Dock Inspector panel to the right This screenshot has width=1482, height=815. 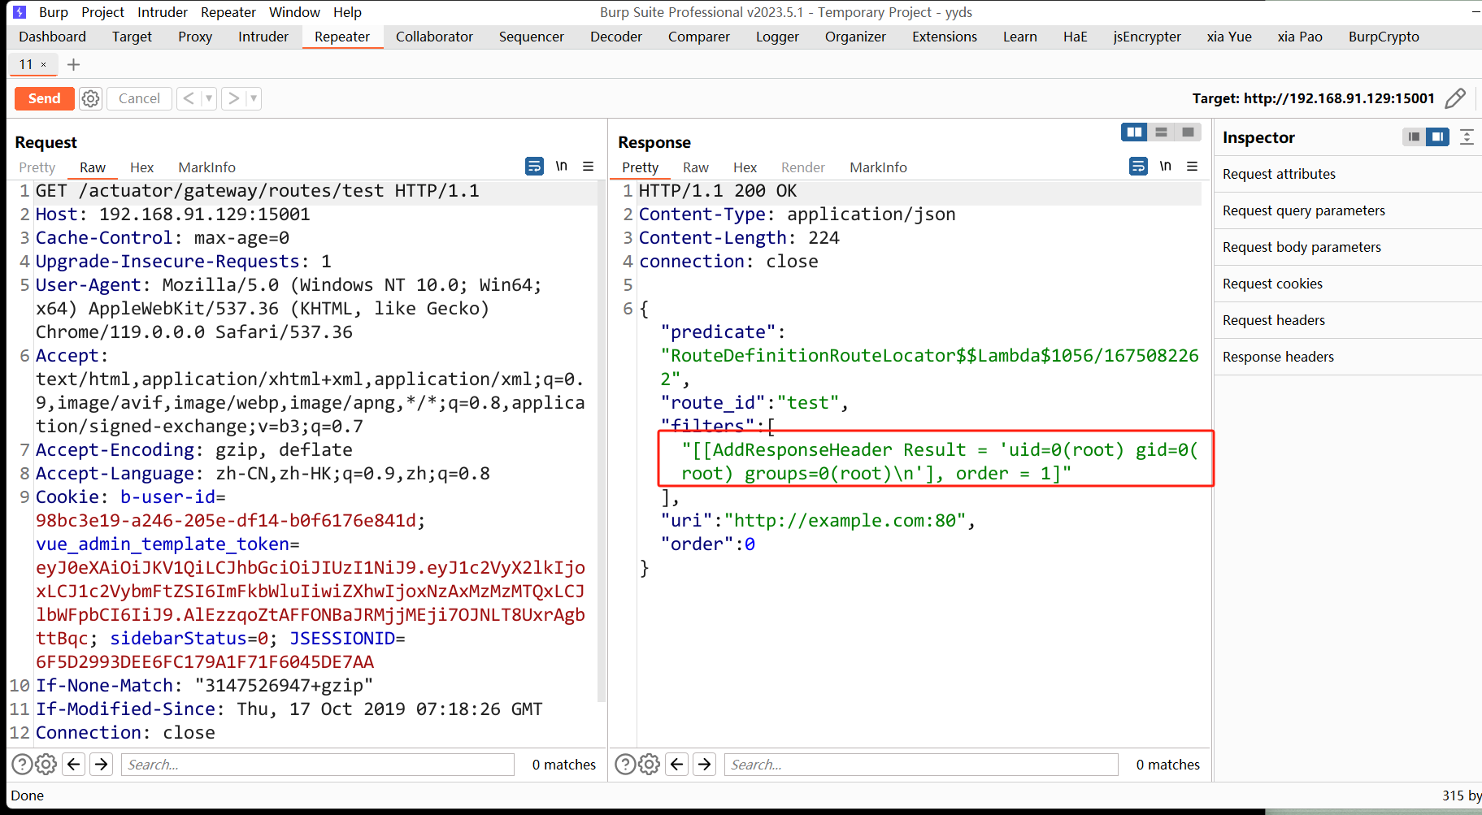(x=1438, y=137)
